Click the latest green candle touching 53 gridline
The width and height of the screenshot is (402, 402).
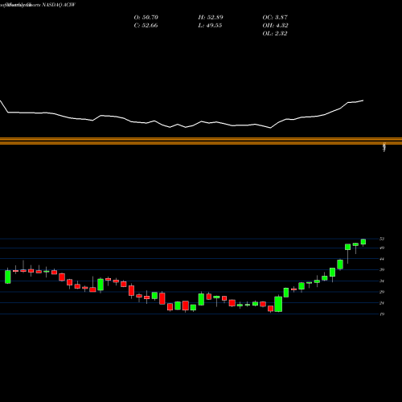(363, 242)
